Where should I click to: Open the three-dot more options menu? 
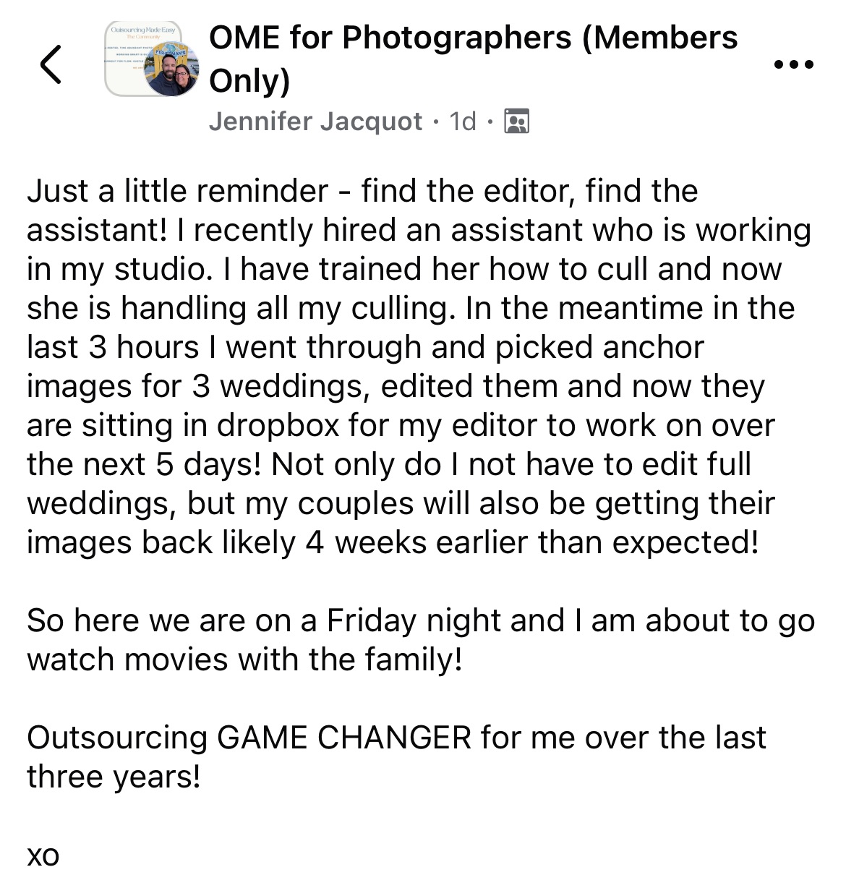[x=793, y=64]
